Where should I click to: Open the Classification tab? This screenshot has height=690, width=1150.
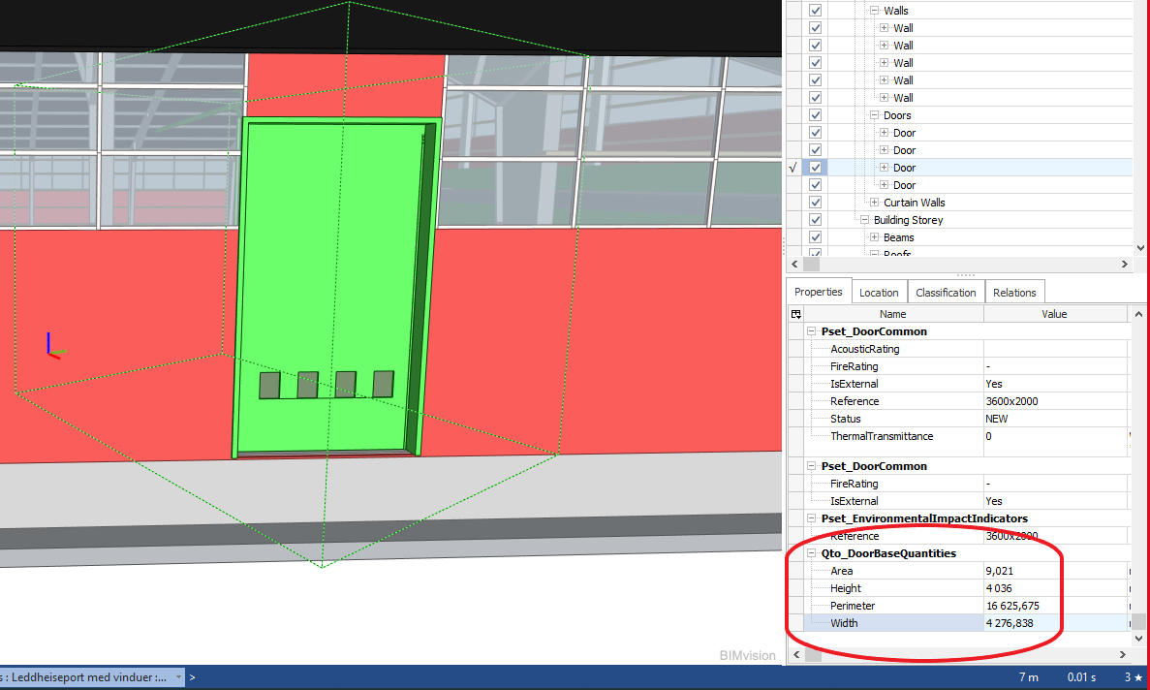pyautogui.click(x=946, y=292)
